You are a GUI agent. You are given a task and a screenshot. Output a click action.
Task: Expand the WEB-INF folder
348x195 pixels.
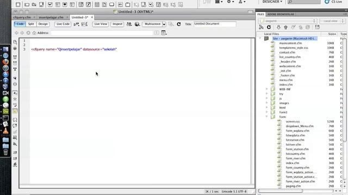[x=267, y=89]
